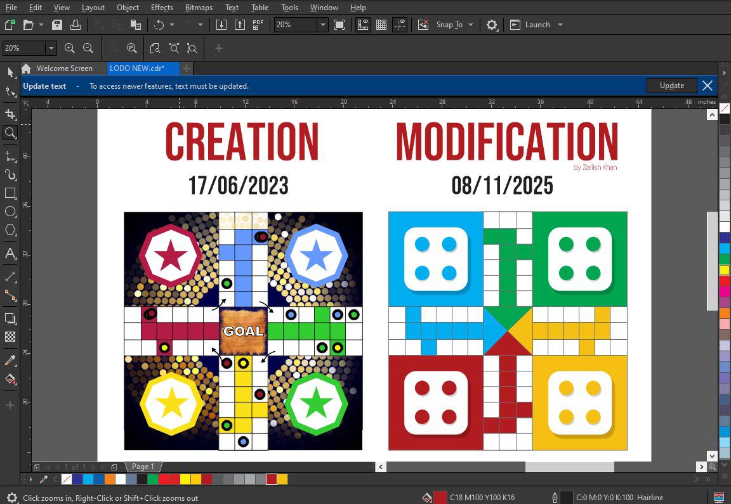This screenshot has width=731, height=504.
Task: Select the Zoom tool in toolbox
Action: click(10, 132)
